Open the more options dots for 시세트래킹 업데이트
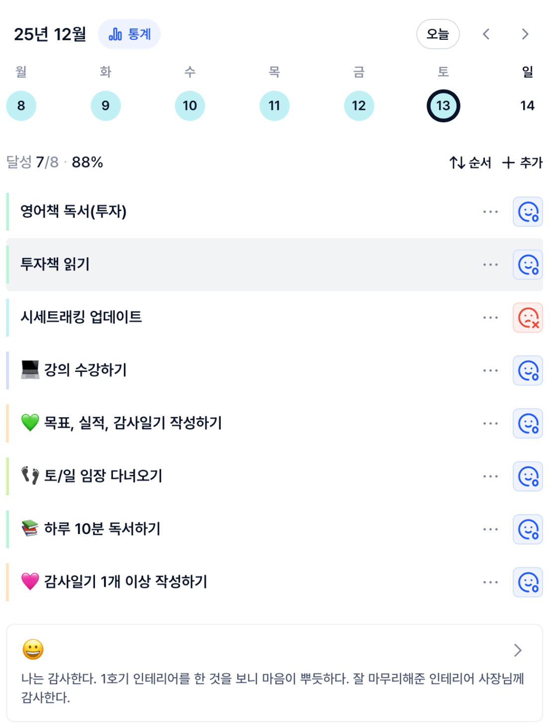552x724 pixels. (x=490, y=318)
